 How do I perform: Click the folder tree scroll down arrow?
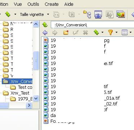[36, 99]
